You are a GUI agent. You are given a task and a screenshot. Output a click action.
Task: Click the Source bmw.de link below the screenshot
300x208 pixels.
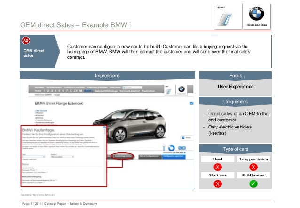[x=38, y=195]
